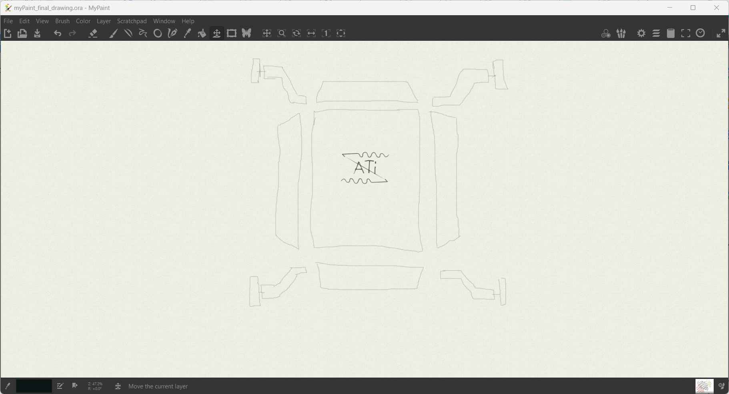Select the Connected Lines tool
This screenshot has width=729, height=394.
click(x=143, y=34)
